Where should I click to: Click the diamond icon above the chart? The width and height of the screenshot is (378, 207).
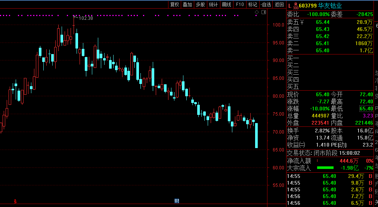pos(257,12)
